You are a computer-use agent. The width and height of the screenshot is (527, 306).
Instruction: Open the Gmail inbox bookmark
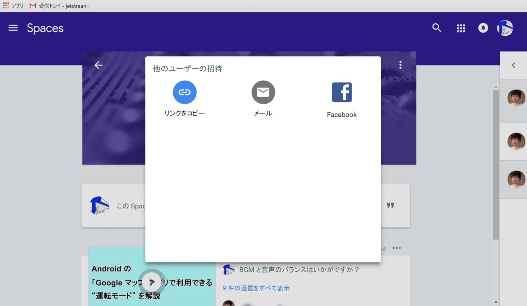coord(60,6)
